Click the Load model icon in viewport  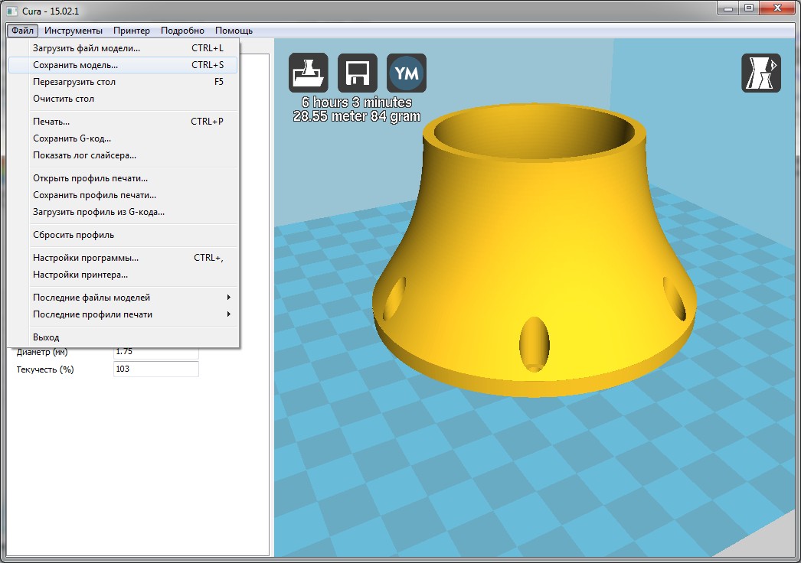point(308,73)
